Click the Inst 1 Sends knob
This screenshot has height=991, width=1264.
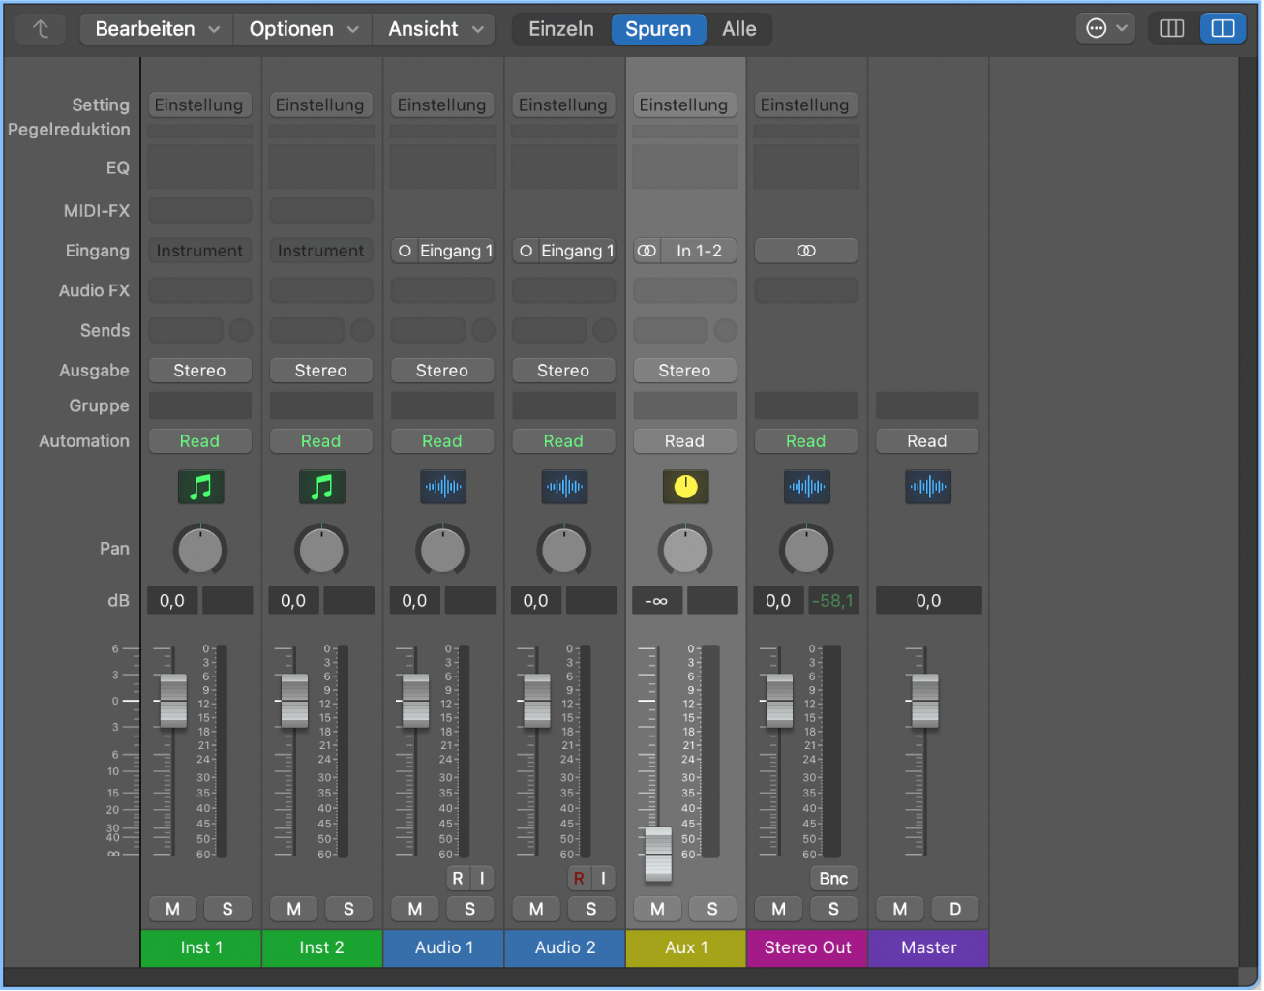click(240, 330)
